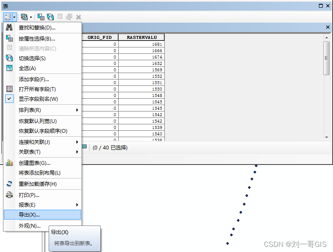
Task: Click the table vertical scrollbar thumb
Action: tap(327, 58)
